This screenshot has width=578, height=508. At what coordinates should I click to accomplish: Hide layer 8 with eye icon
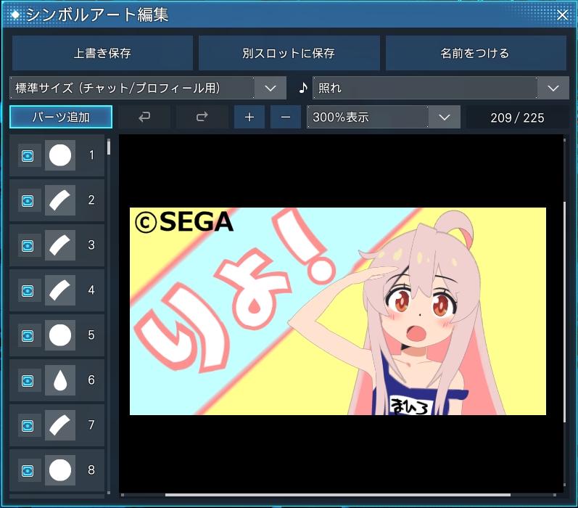(x=28, y=471)
